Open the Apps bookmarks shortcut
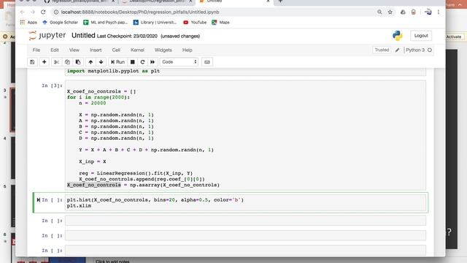Viewport: 467px width, 263px height. [28, 23]
